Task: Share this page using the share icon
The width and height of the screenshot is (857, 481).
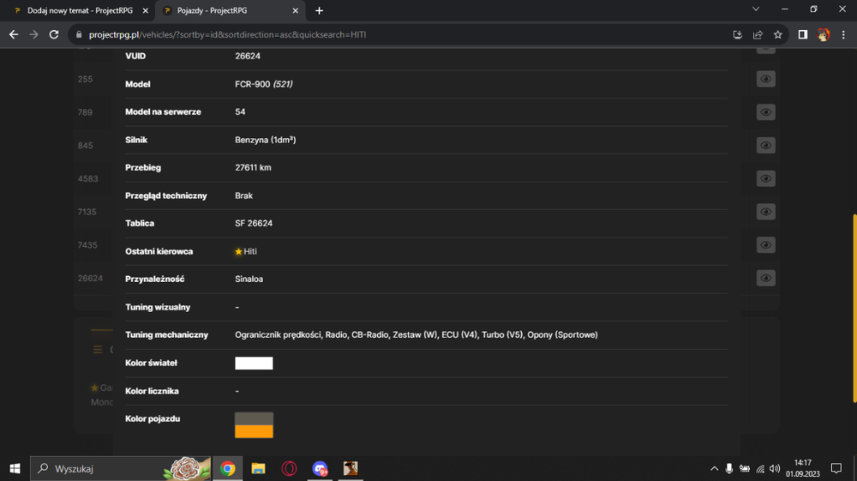Action: click(758, 34)
